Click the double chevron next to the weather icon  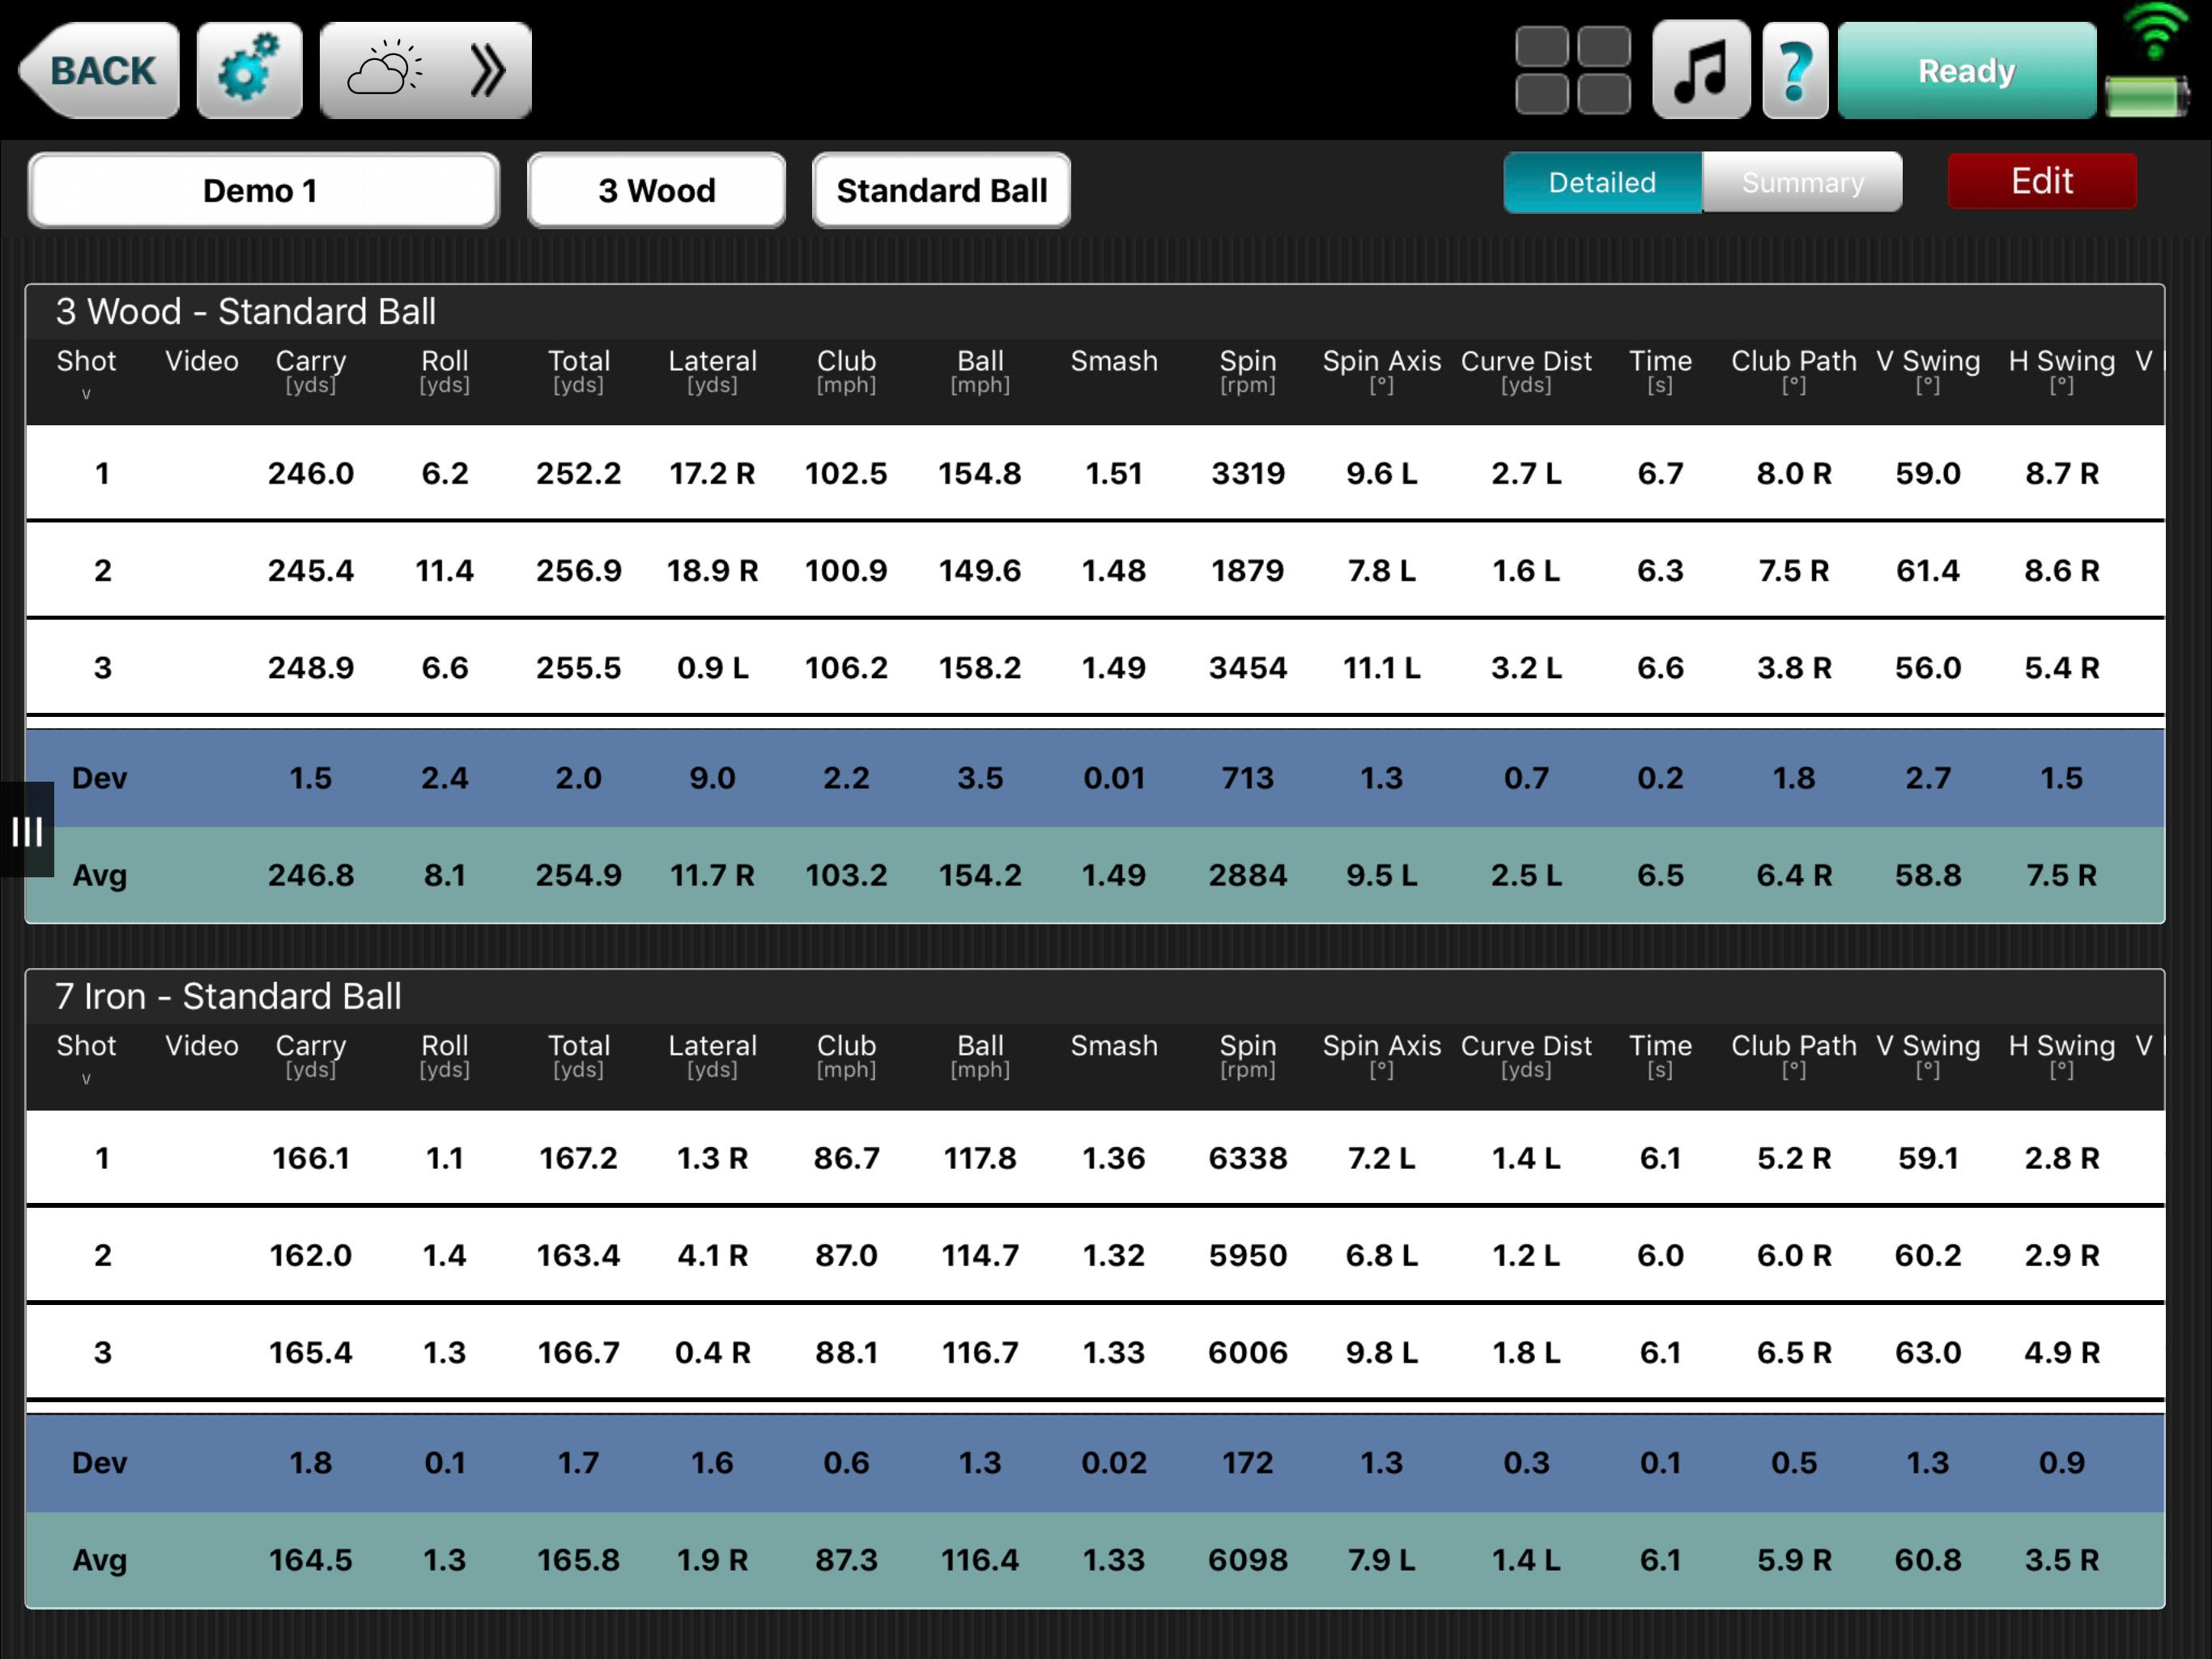pyautogui.click(x=488, y=70)
